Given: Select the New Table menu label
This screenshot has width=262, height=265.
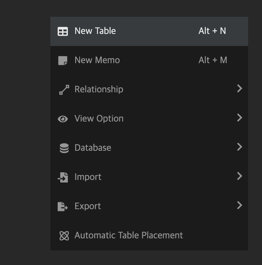Looking at the screenshot, I should click(x=95, y=31).
